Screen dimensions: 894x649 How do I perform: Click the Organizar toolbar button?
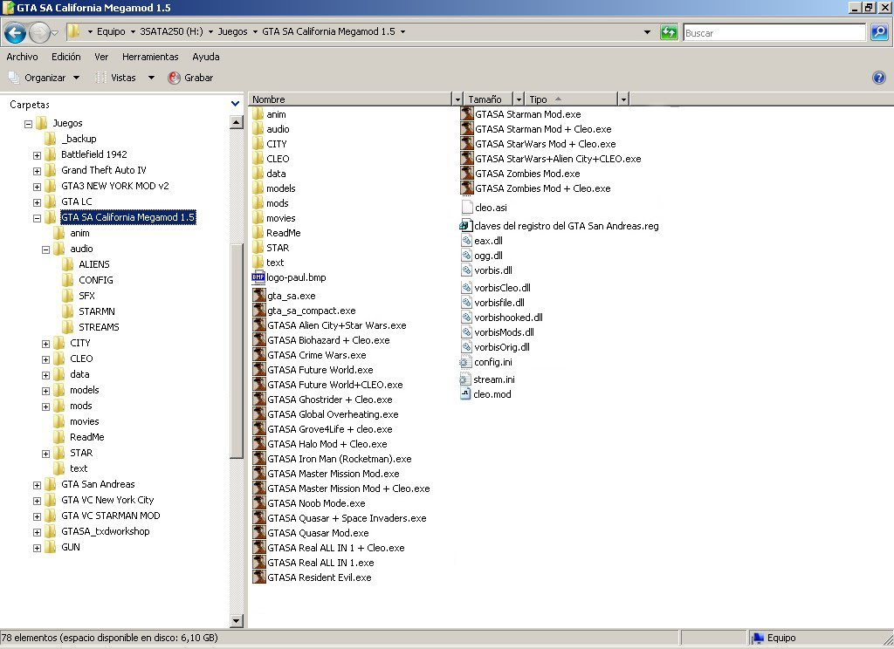44,78
